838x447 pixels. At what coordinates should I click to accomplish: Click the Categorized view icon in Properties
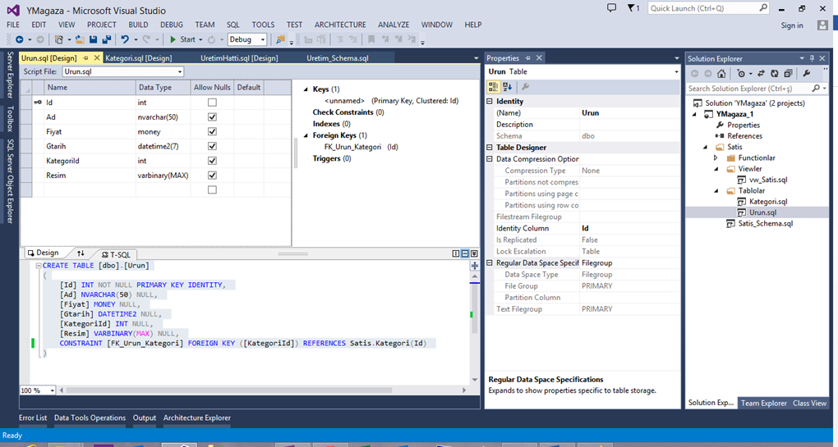[493, 86]
